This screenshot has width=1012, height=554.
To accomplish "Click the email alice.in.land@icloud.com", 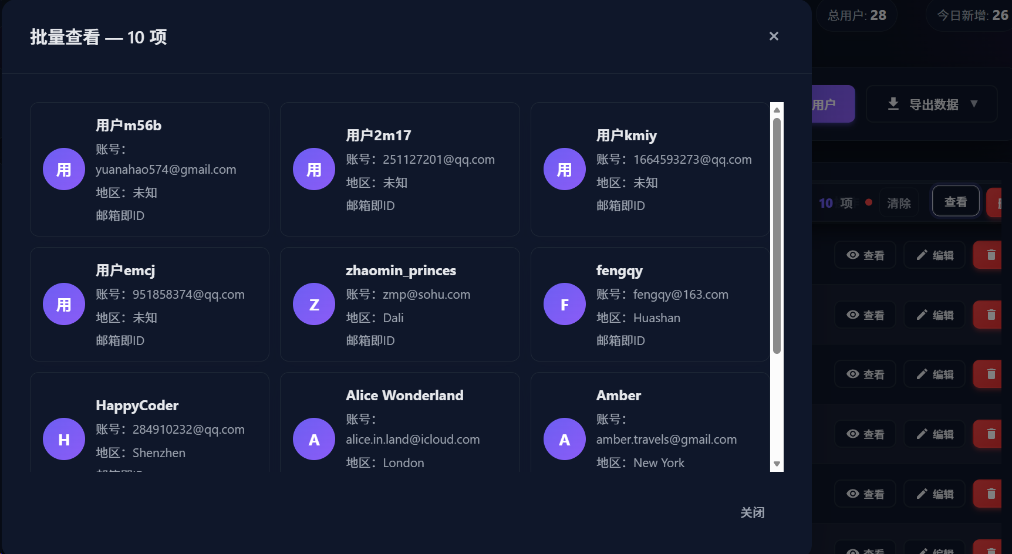I will [413, 439].
